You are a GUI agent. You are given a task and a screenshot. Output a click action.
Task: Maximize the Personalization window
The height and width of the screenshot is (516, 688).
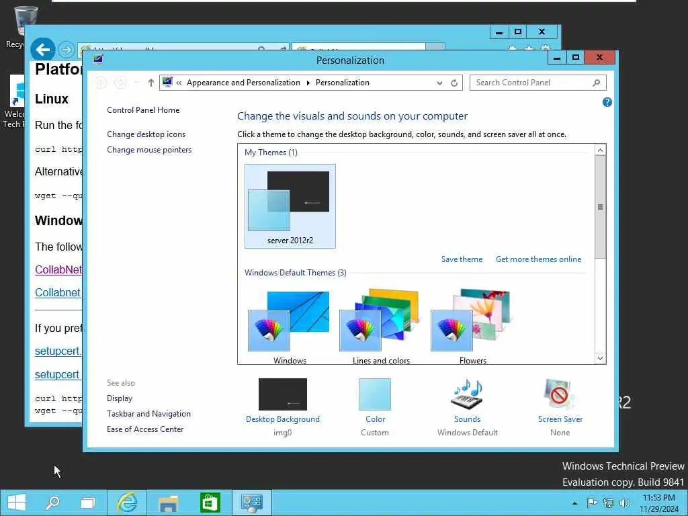576,58
